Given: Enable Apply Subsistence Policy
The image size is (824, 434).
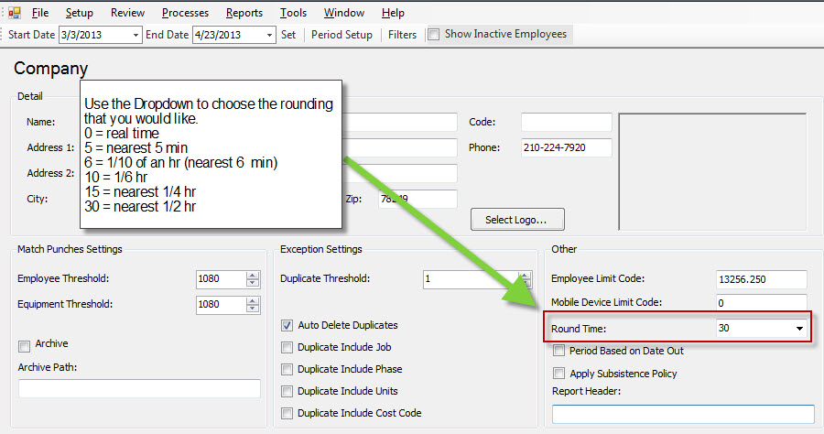Looking at the screenshot, I should (559, 374).
